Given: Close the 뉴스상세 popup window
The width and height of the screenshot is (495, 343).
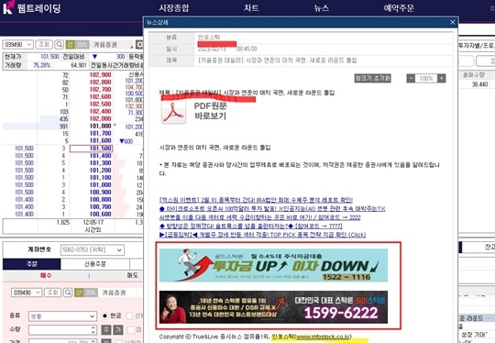Looking at the screenshot, I should click(x=453, y=22).
